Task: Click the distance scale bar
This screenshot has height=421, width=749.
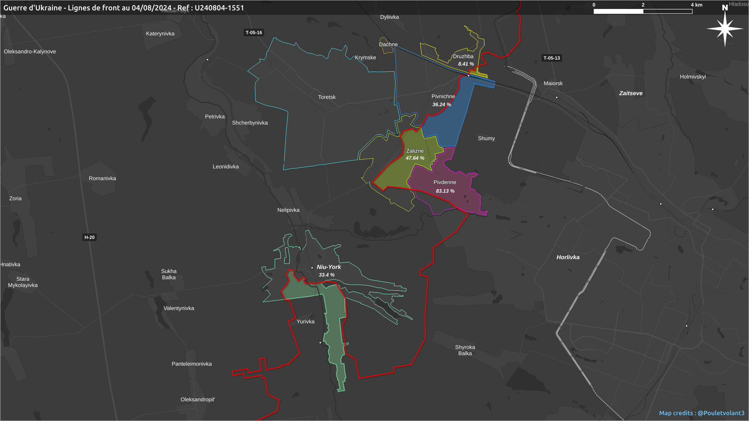Action: coord(643,11)
